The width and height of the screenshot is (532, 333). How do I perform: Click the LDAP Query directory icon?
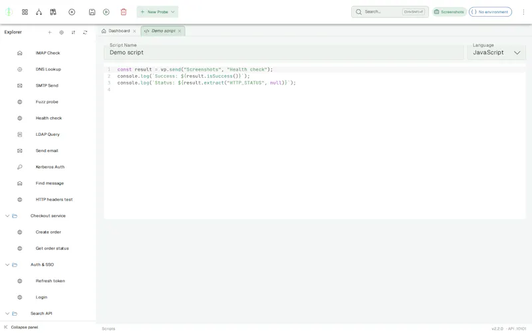pyautogui.click(x=20, y=135)
